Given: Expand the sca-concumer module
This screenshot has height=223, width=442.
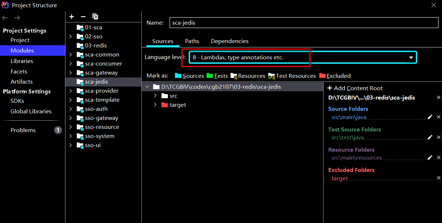Looking at the screenshot, I should tap(71, 64).
